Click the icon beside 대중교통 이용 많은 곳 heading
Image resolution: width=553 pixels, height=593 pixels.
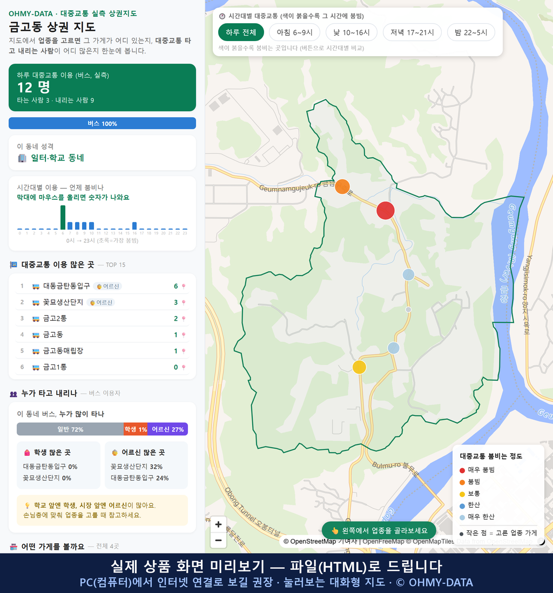(x=14, y=265)
